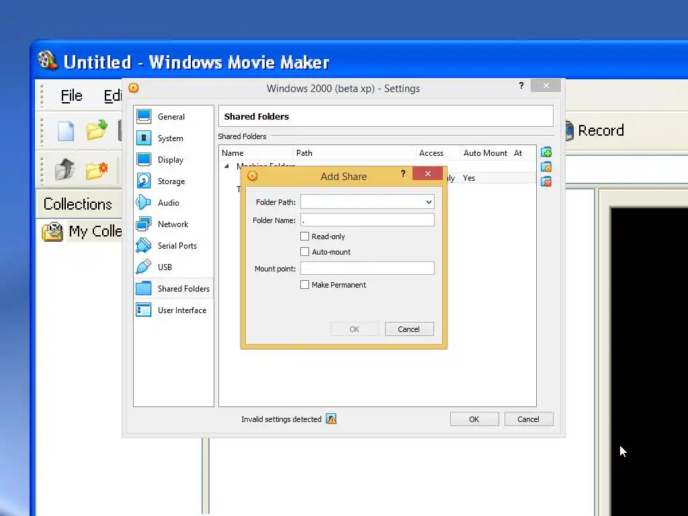This screenshot has width=688, height=516.
Task: Click the disabled OK button in Add Share
Action: [x=355, y=329]
